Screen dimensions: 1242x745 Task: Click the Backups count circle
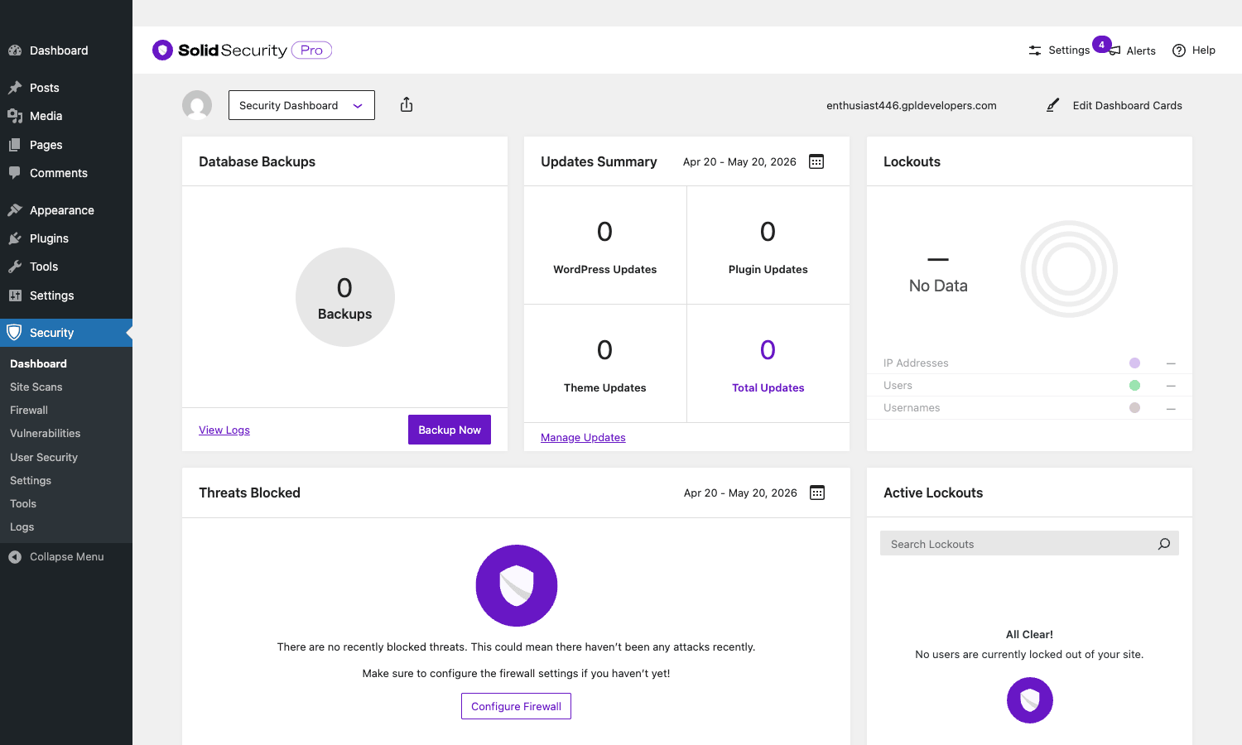[x=345, y=297]
